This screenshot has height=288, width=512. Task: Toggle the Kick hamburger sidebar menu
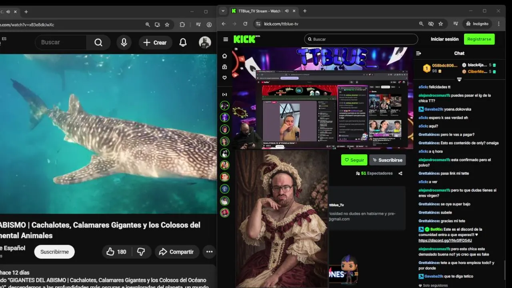click(226, 39)
